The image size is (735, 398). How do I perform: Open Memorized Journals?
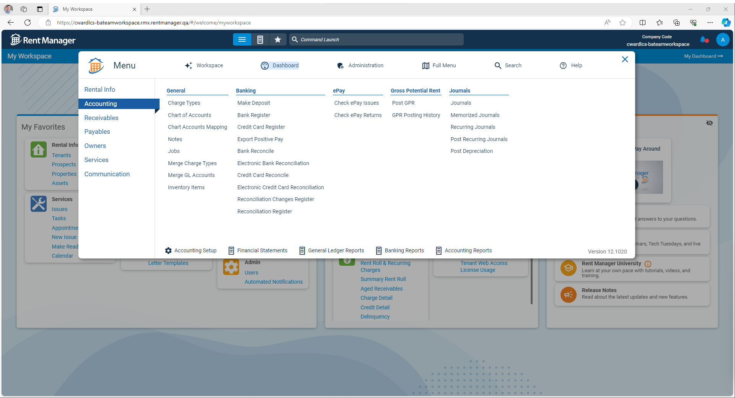pyautogui.click(x=475, y=115)
